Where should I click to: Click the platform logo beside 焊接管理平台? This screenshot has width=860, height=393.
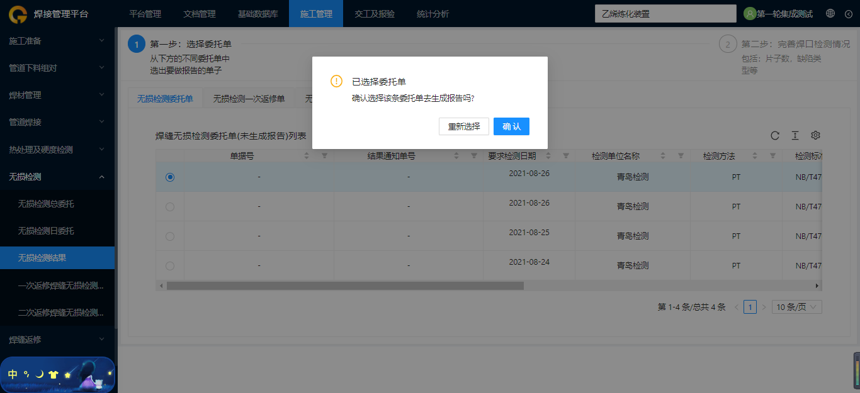(17, 14)
